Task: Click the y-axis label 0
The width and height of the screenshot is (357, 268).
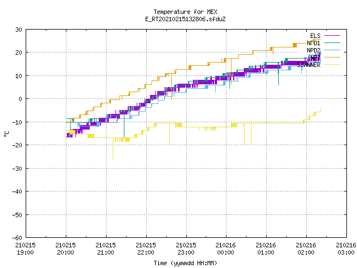Action: point(21,99)
